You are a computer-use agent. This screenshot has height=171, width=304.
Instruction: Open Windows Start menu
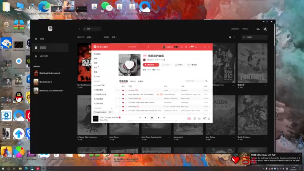3,169
